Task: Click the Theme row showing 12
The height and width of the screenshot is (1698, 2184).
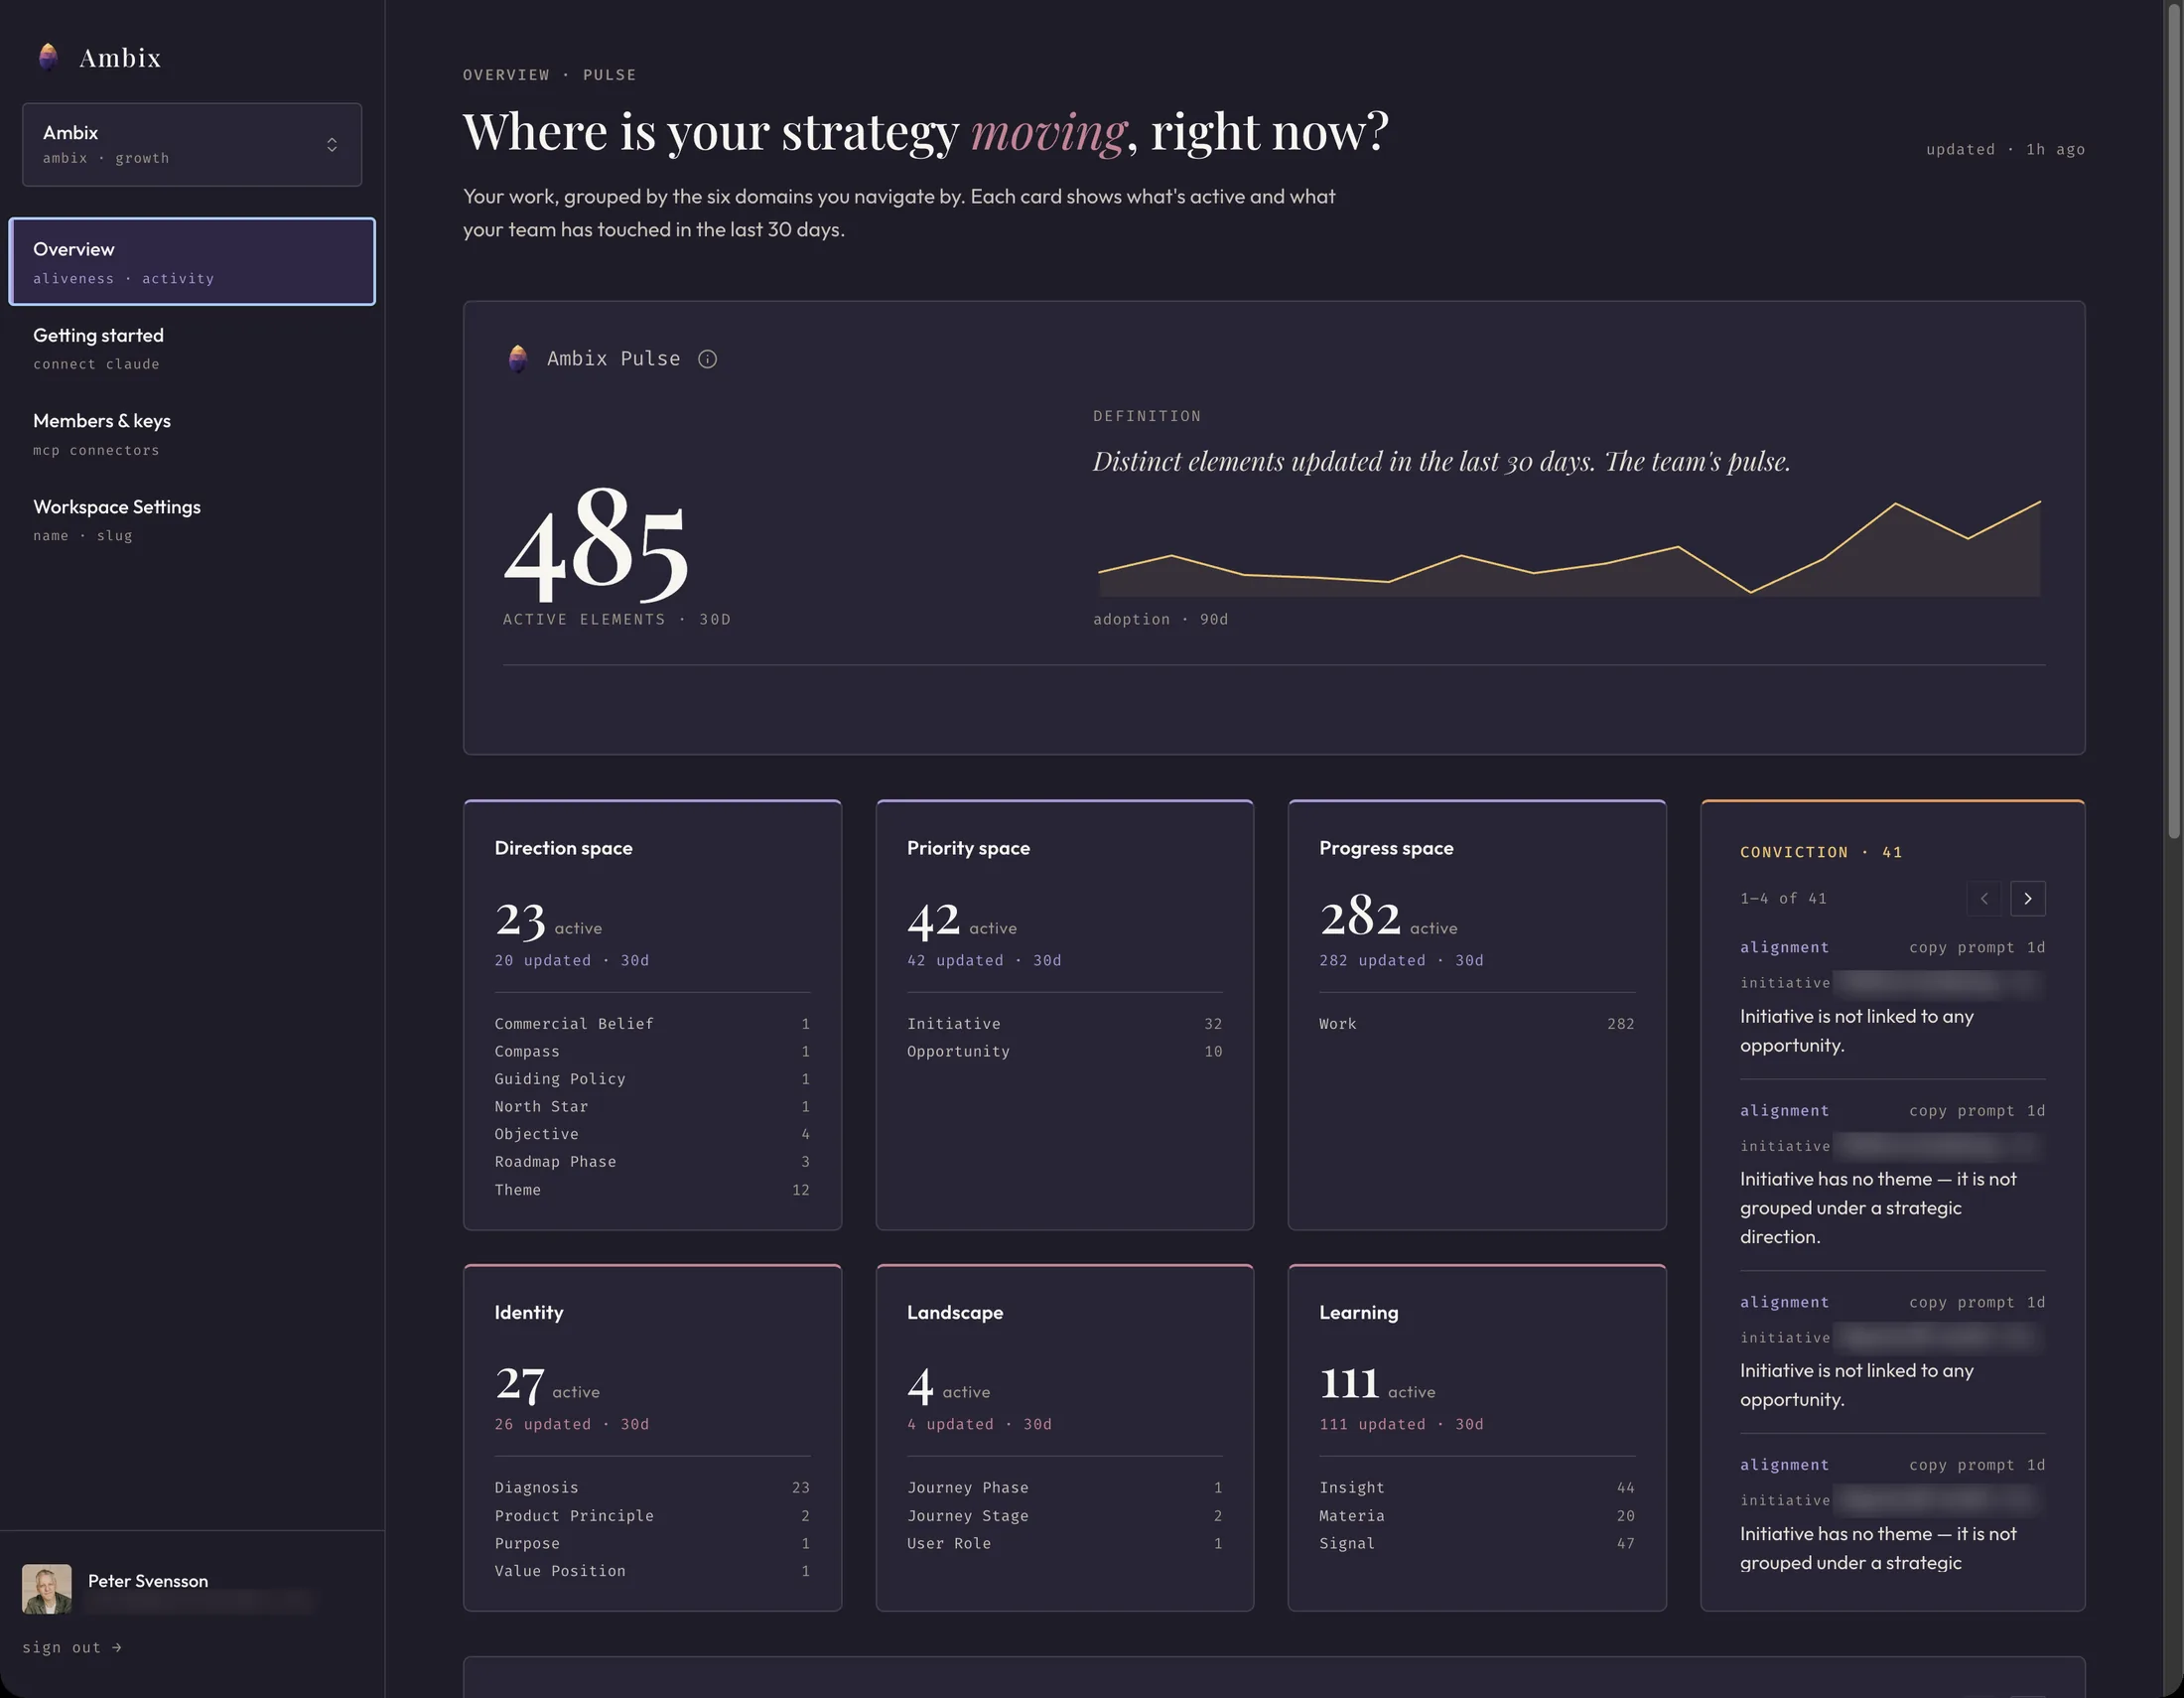Action: coord(652,1190)
